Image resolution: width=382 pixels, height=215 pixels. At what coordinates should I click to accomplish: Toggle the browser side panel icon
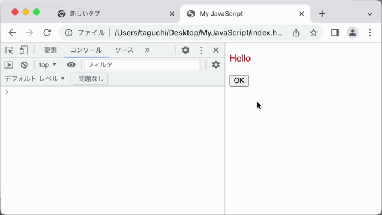335,33
